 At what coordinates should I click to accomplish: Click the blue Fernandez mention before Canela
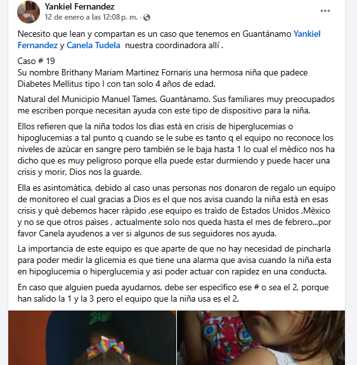tap(37, 45)
